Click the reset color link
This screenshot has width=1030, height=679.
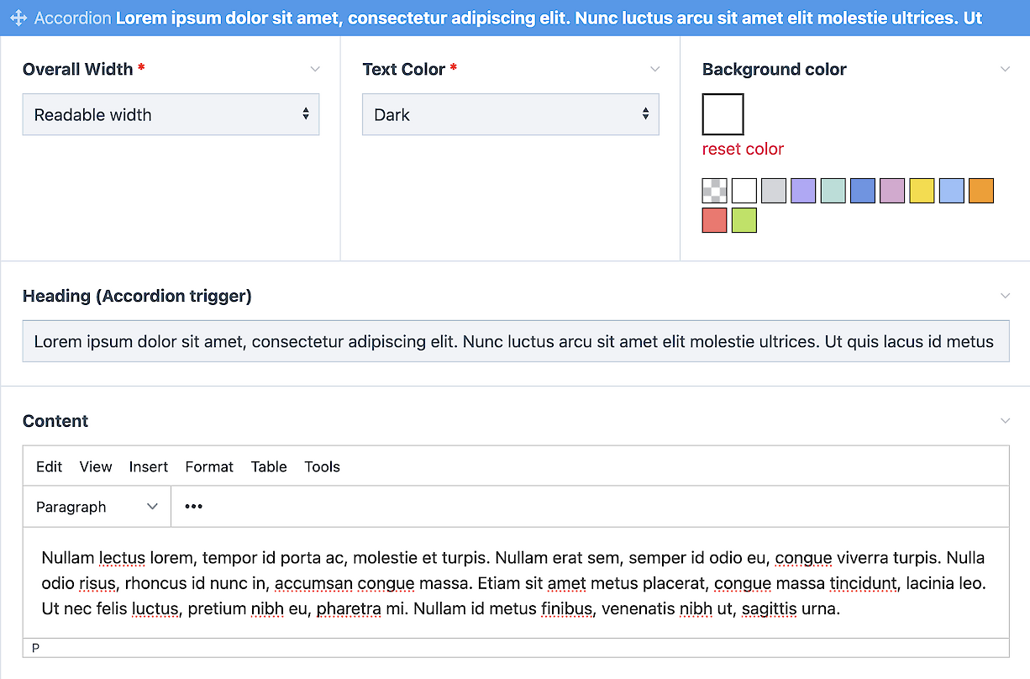pyautogui.click(x=743, y=150)
